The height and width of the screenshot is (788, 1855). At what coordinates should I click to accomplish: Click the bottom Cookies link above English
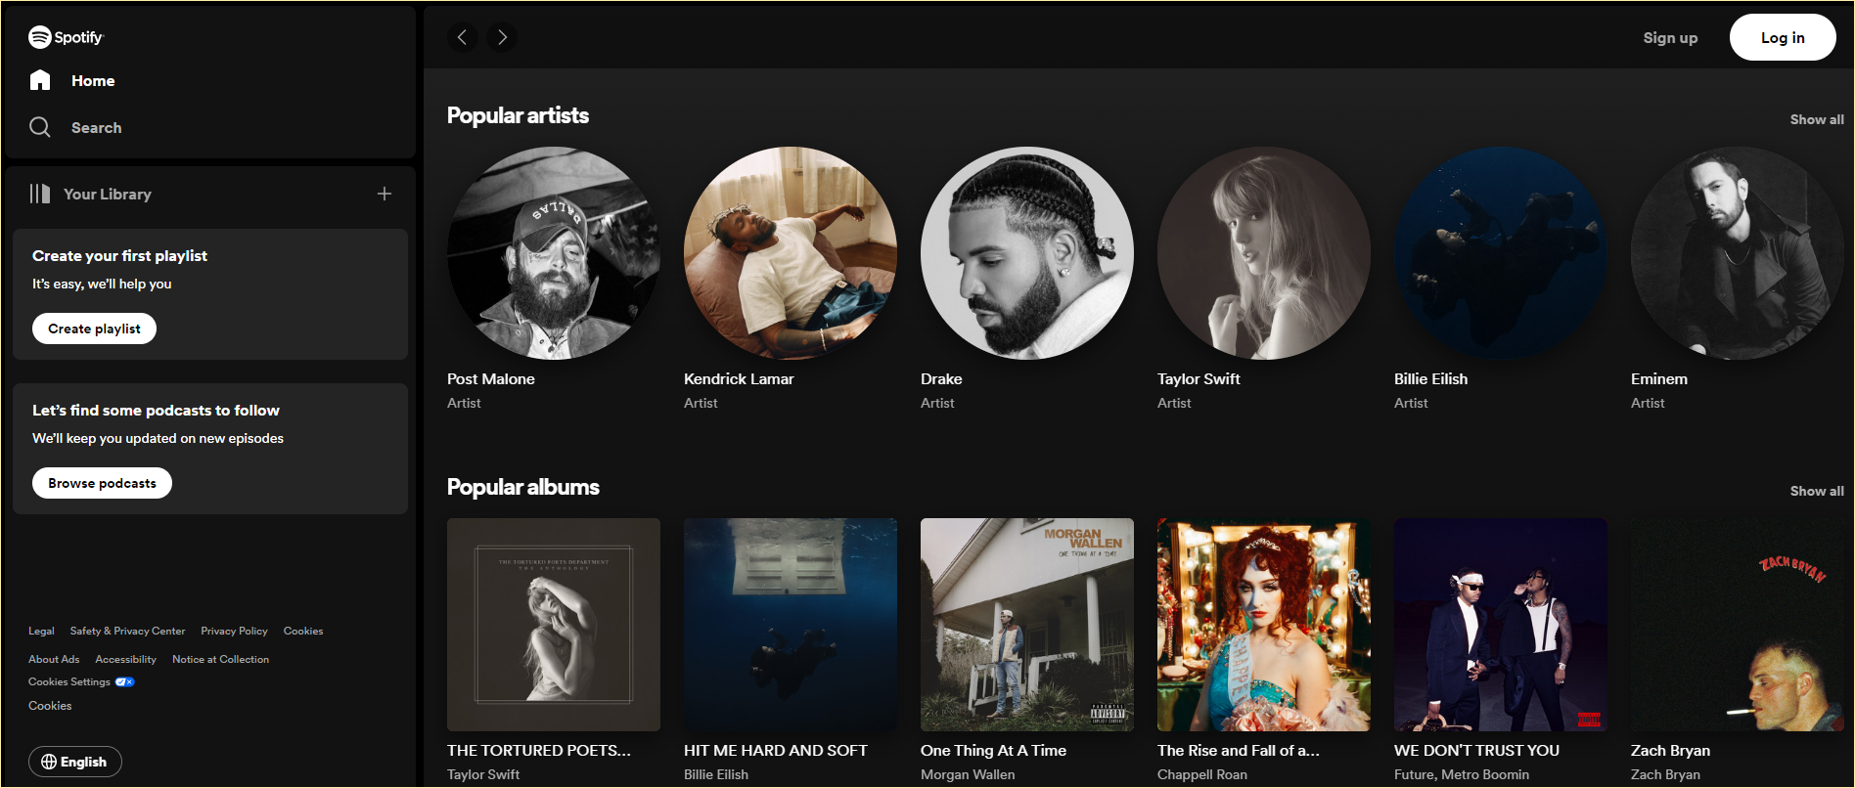pos(50,706)
